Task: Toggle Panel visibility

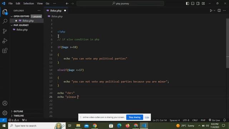Action: [x=193, y=3]
